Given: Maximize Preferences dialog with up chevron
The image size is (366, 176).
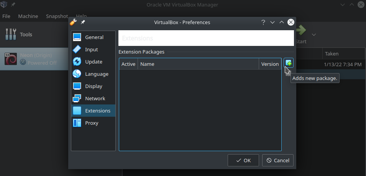Looking at the screenshot, I should coord(282,22).
